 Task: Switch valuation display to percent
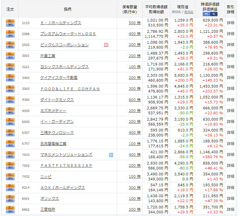click(x=214, y=14)
